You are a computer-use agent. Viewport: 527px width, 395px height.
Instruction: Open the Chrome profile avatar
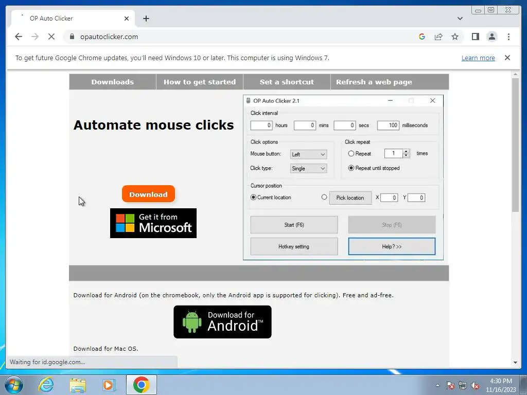click(x=492, y=37)
